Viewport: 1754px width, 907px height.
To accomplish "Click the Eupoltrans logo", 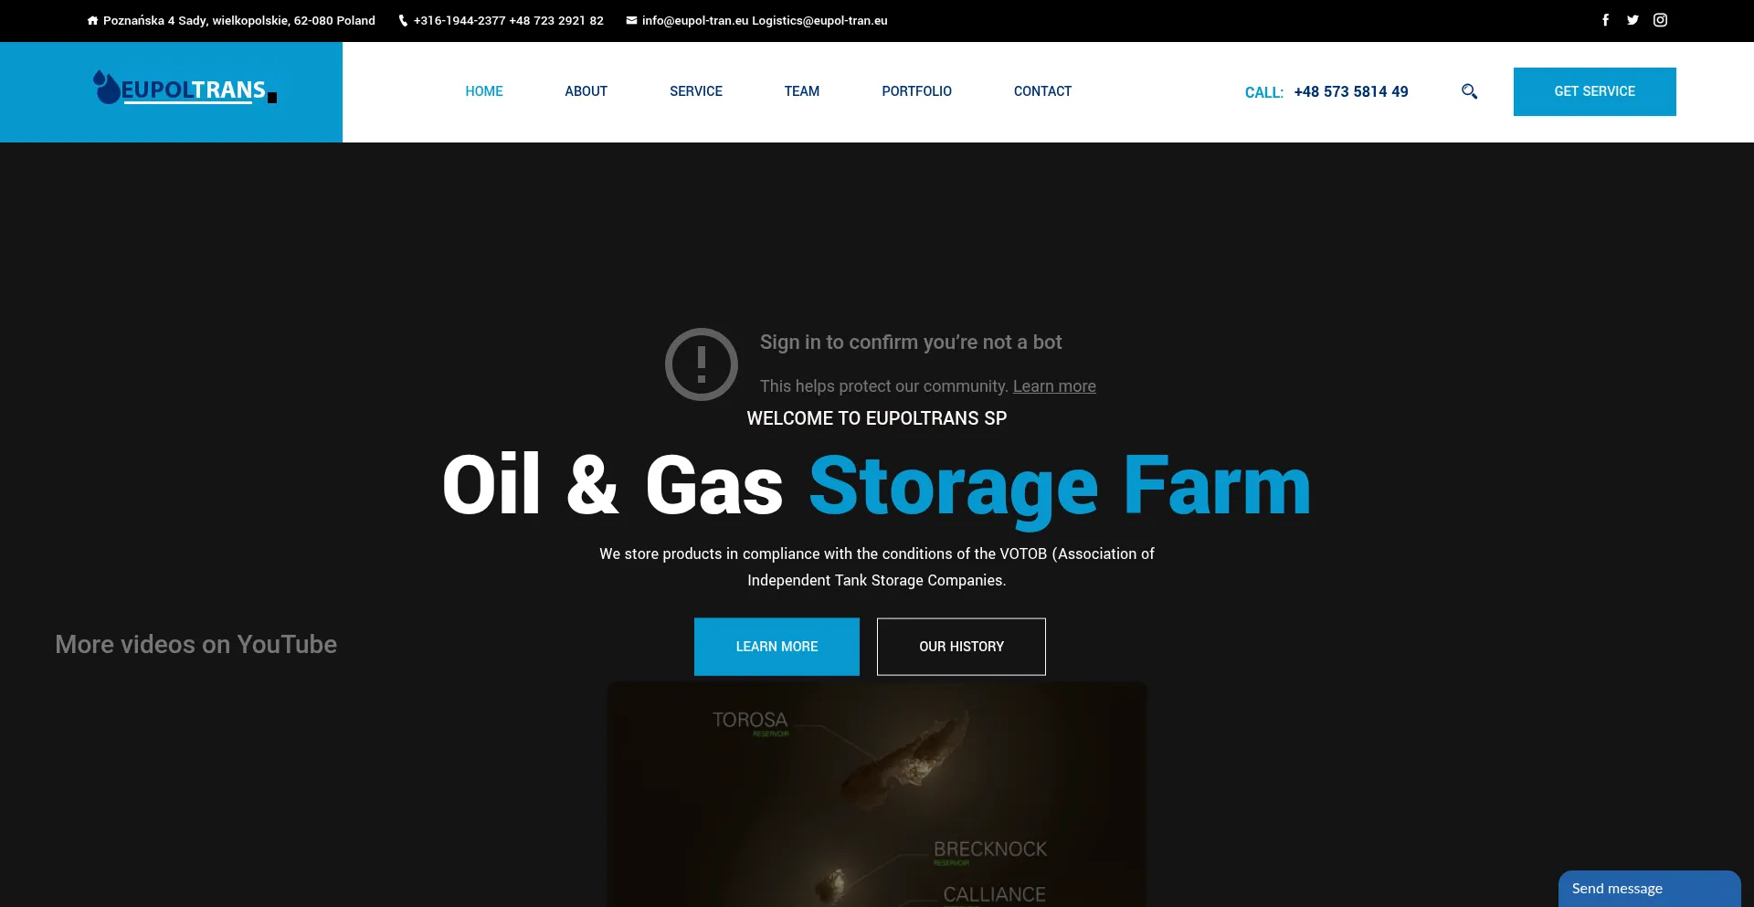I will pyautogui.click(x=185, y=89).
